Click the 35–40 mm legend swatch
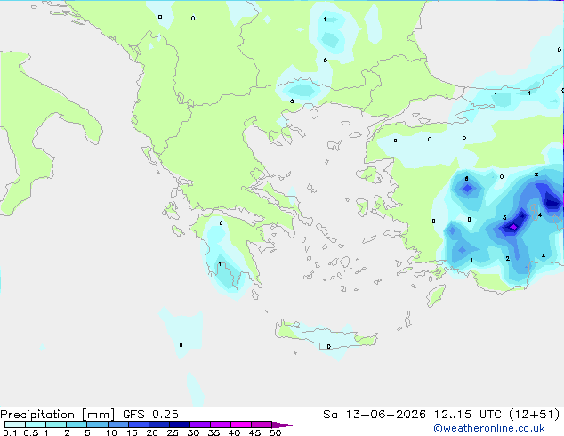Image resolution: width=564 pixels, height=436 pixels. [x=221, y=424]
